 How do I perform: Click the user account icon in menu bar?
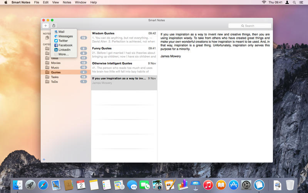tap(287, 2)
